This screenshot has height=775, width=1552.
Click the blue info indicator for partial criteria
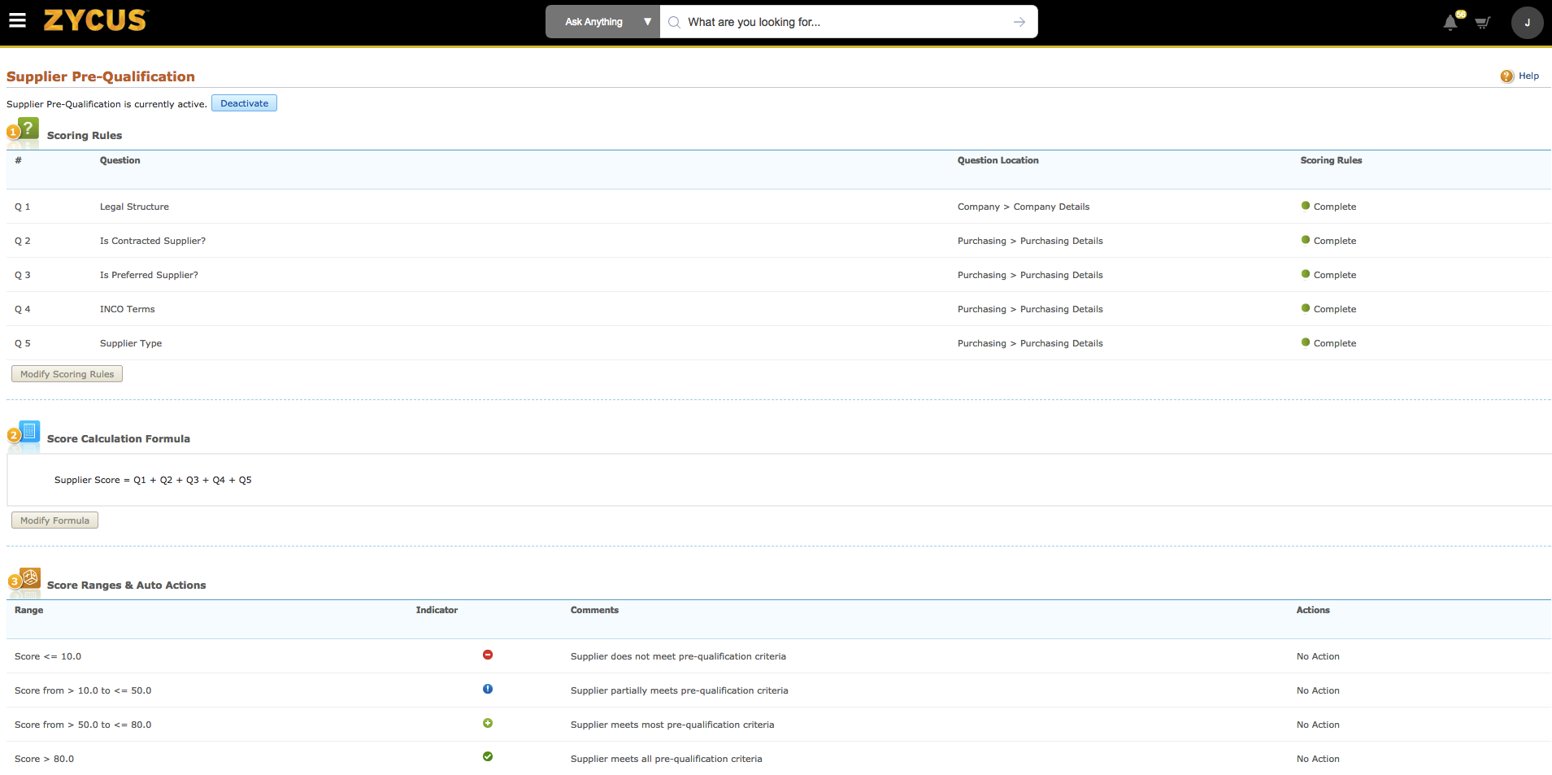pyautogui.click(x=487, y=689)
